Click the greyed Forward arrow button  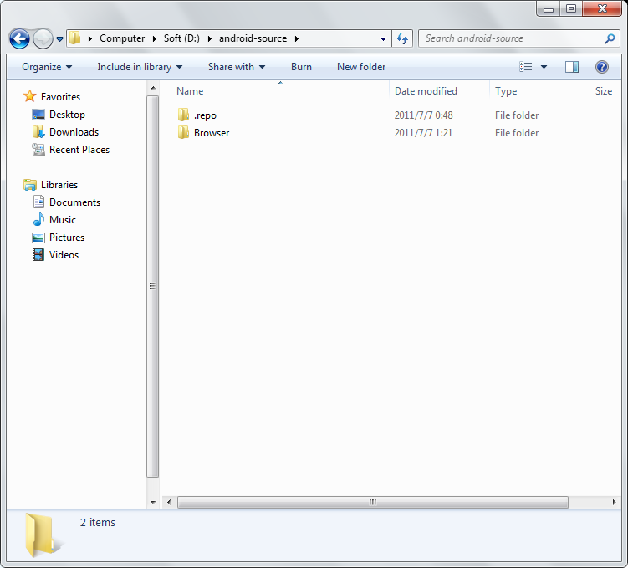[43, 38]
